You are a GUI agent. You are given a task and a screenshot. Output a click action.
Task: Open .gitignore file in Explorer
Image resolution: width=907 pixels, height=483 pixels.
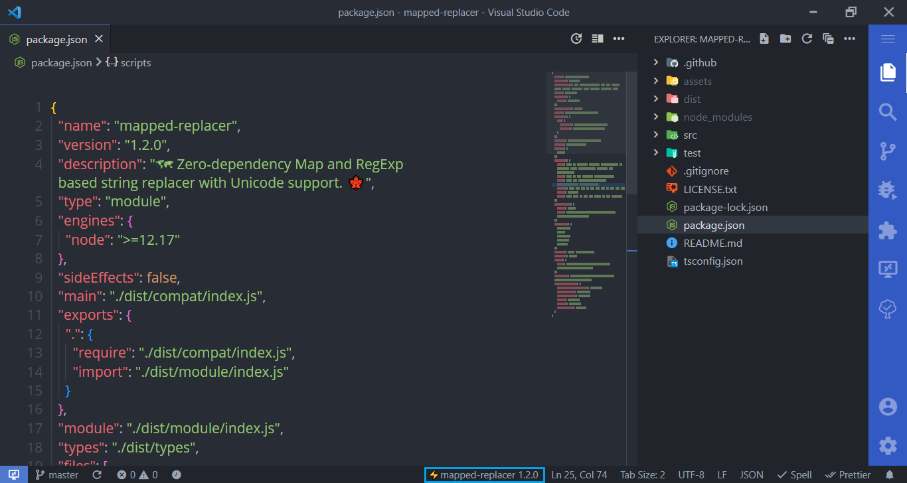click(752, 171)
